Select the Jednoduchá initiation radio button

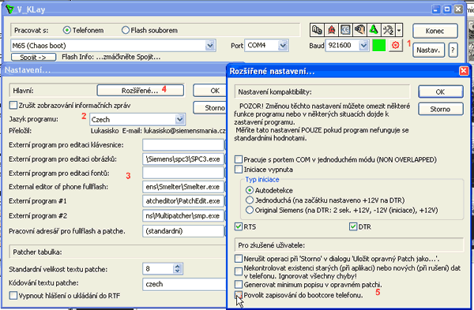(x=250, y=200)
